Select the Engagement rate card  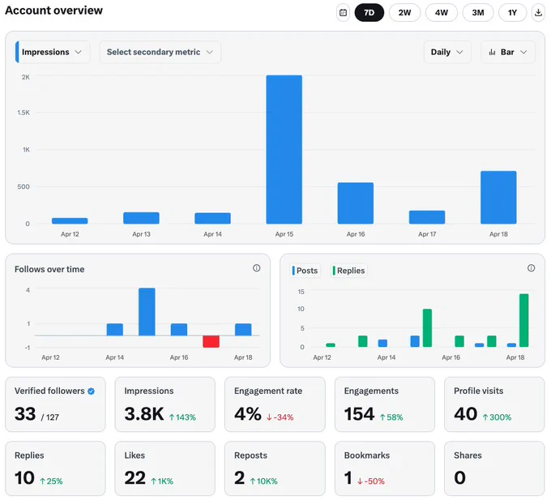[275, 404]
